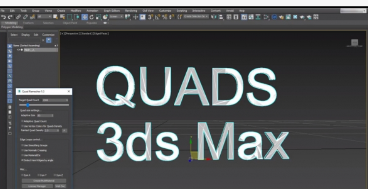368x189 pixels.
Task: Uncheck Detect Hard-Edges by angle
Action: 23,161
